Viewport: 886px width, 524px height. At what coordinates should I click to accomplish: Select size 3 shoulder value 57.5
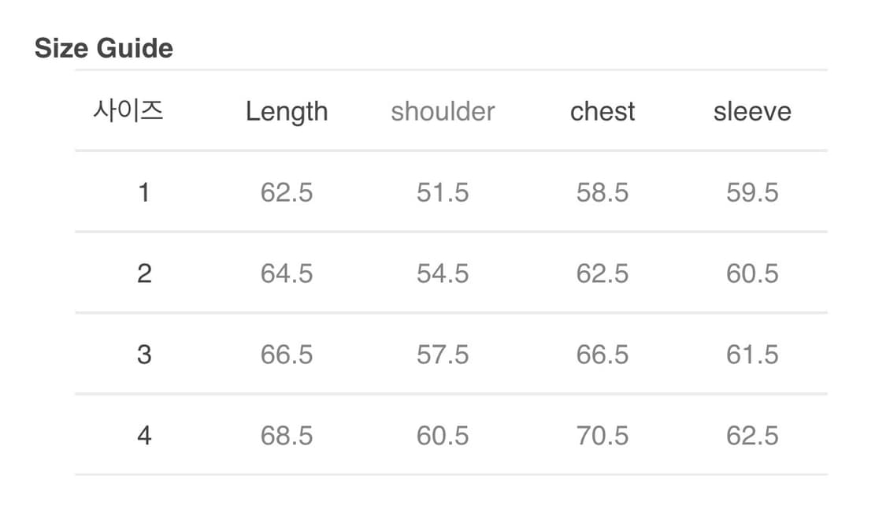(x=443, y=355)
